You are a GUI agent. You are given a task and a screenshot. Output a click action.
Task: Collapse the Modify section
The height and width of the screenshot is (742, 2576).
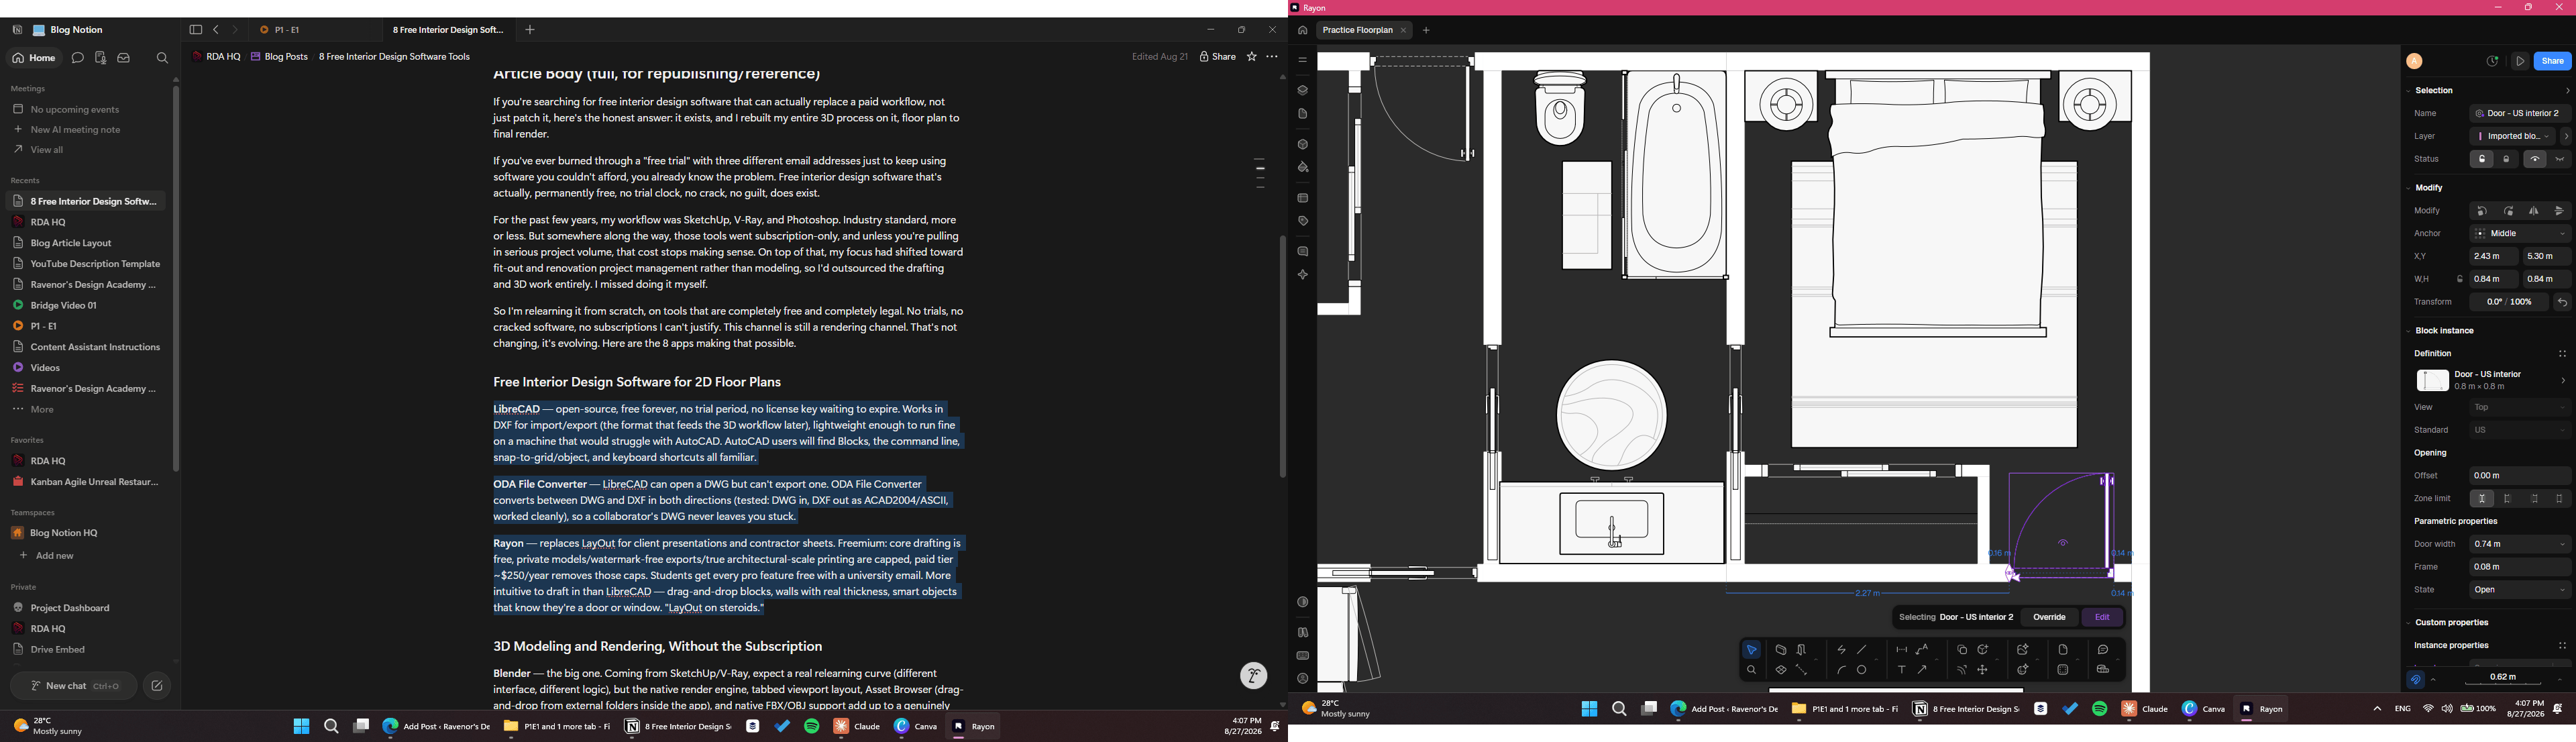(x=2409, y=188)
